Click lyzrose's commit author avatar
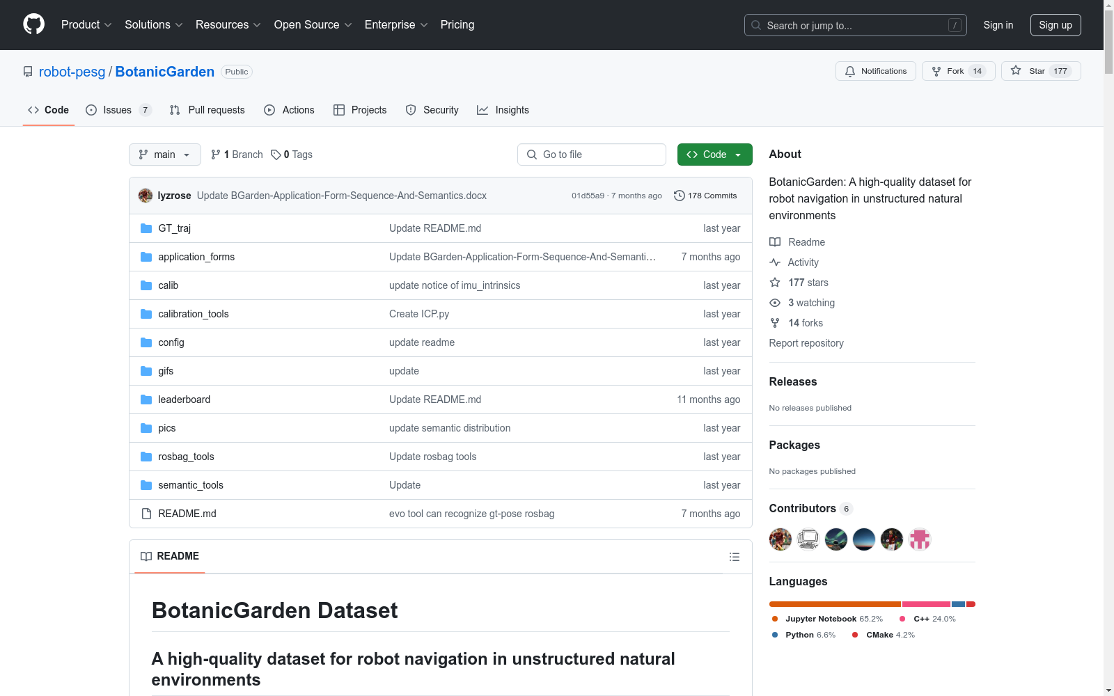Viewport: 1114px width, 696px height. (x=146, y=196)
